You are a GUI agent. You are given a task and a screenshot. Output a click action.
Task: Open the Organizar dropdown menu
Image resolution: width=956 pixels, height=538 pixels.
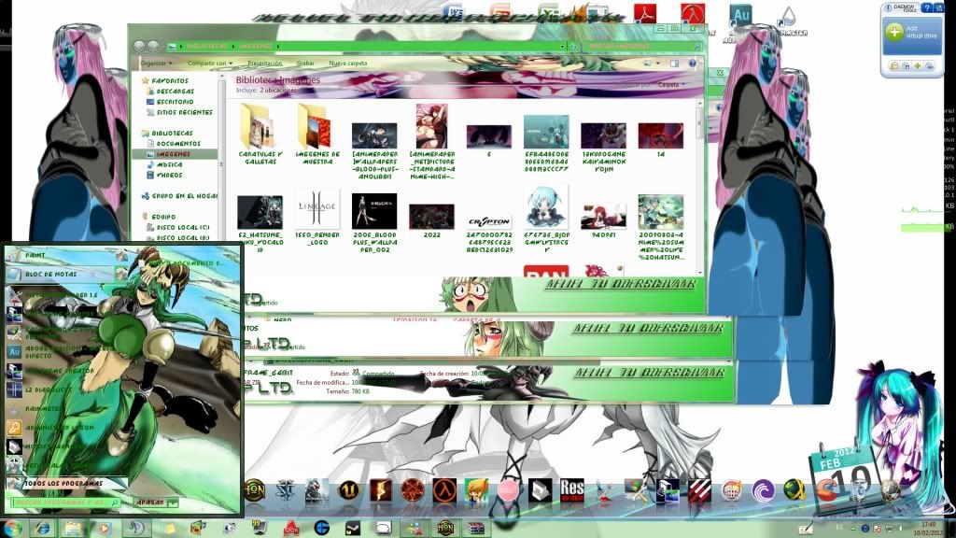156,63
